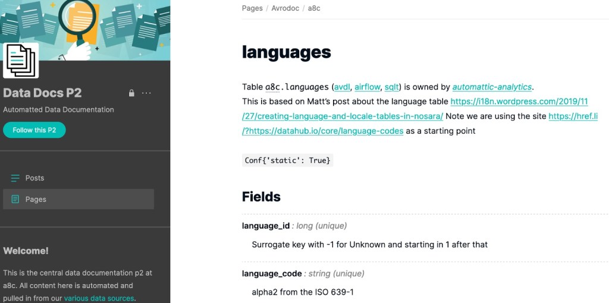Screen dimensions: 609x303
Task: Click the Data Docs site logo icon
Action: click(21, 61)
